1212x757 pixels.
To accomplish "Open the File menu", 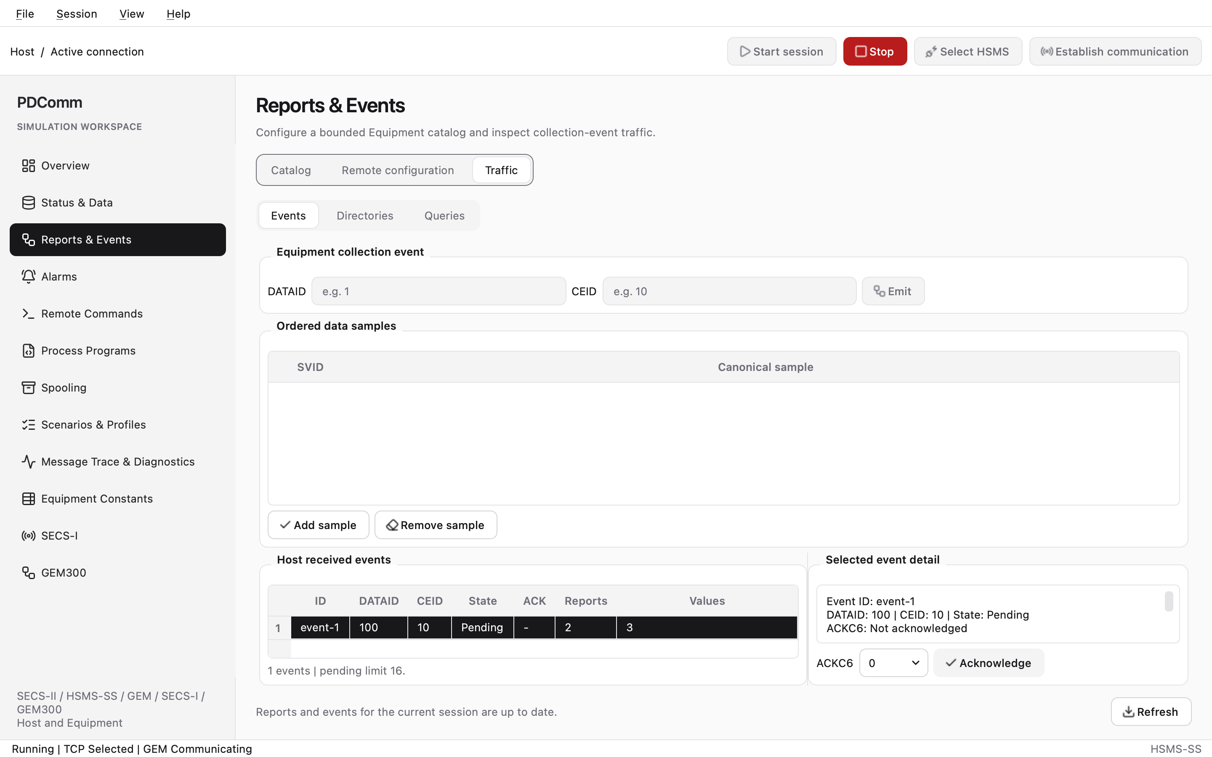I will coord(24,13).
